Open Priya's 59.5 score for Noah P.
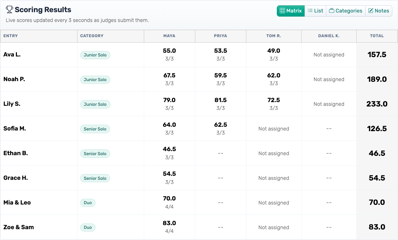398x240 pixels. (x=220, y=75)
